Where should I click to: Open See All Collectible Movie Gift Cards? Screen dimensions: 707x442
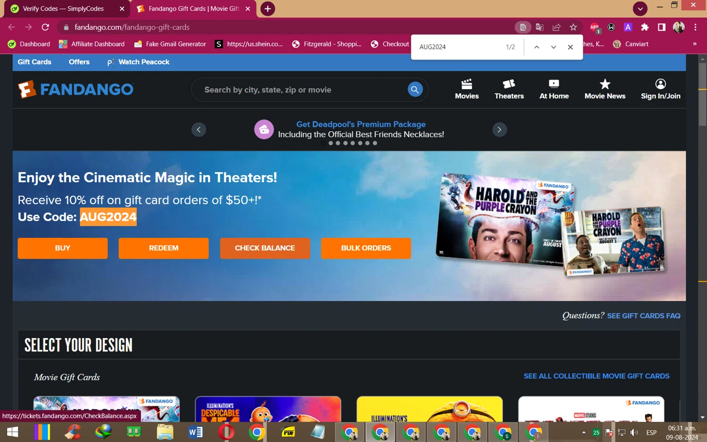click(x=596, y=376)
